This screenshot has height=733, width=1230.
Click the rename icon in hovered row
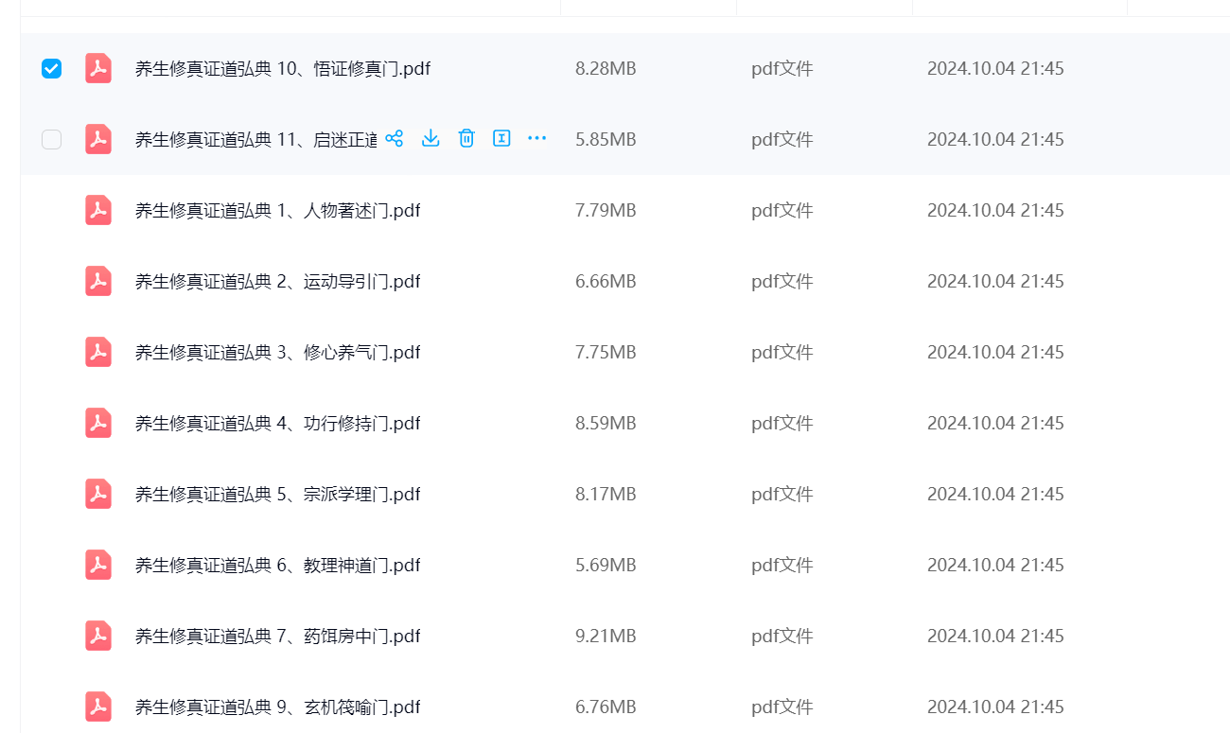501,139
